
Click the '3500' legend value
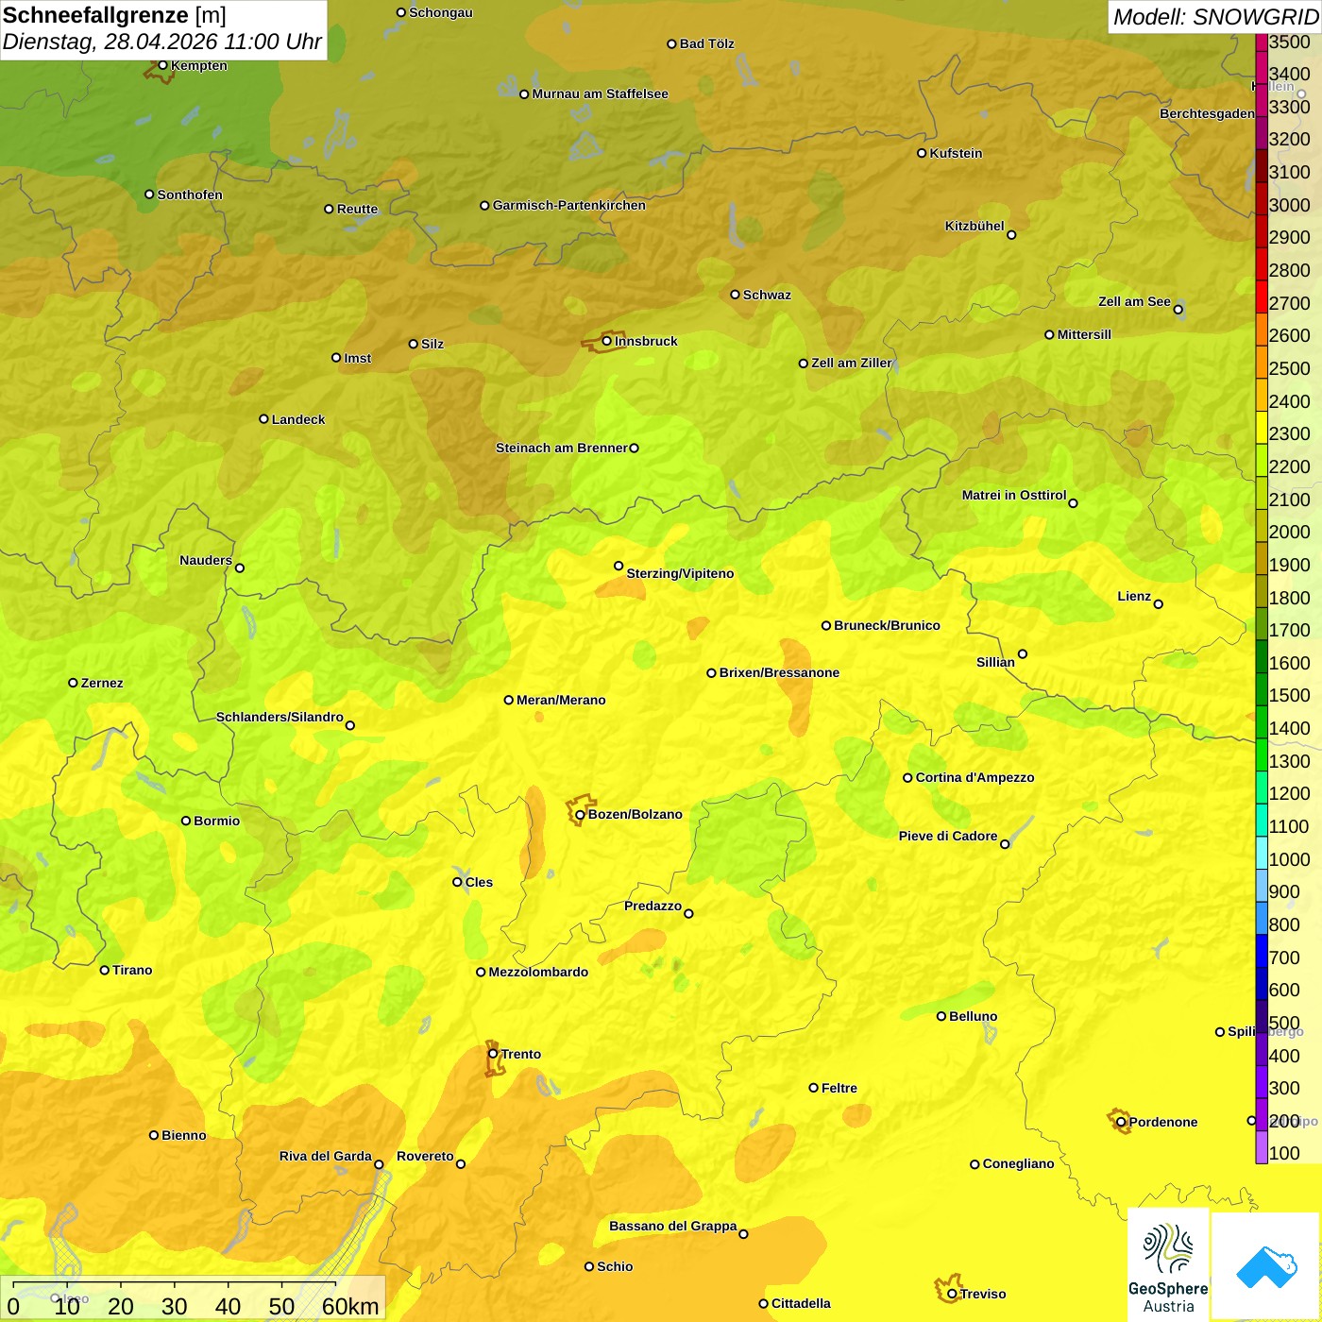(1290, 42)
